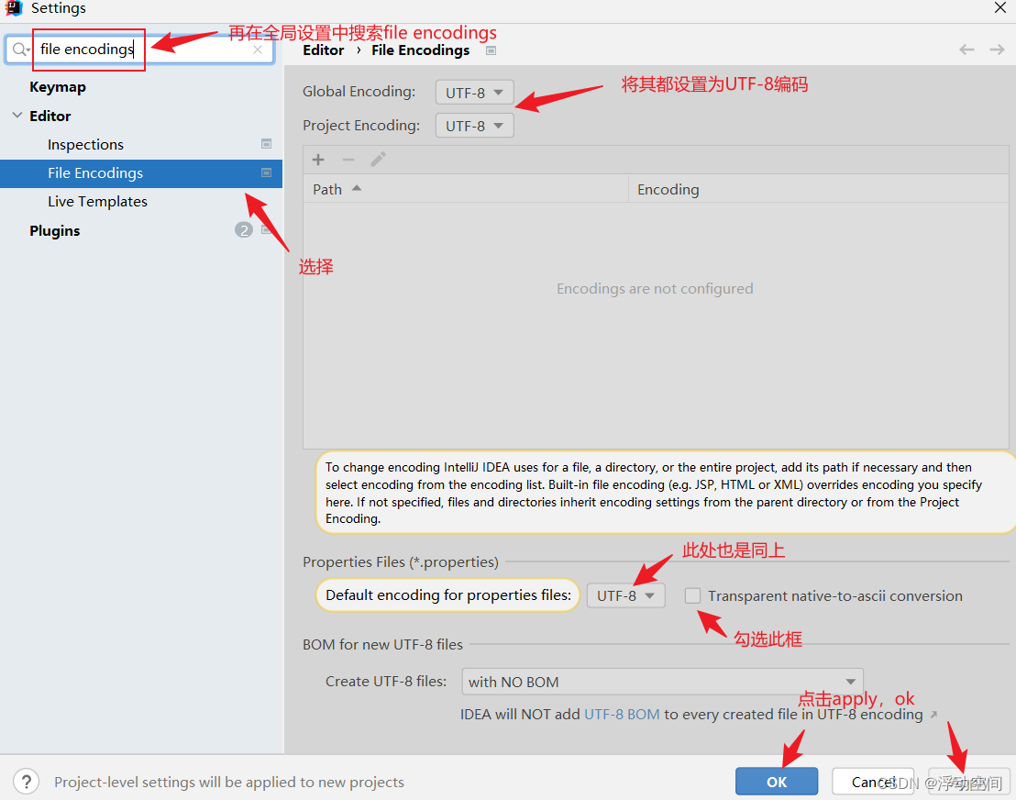1016x800 pixels.
Task: Select Live Templates in the settings tree
Action: (x=97, y=202)
